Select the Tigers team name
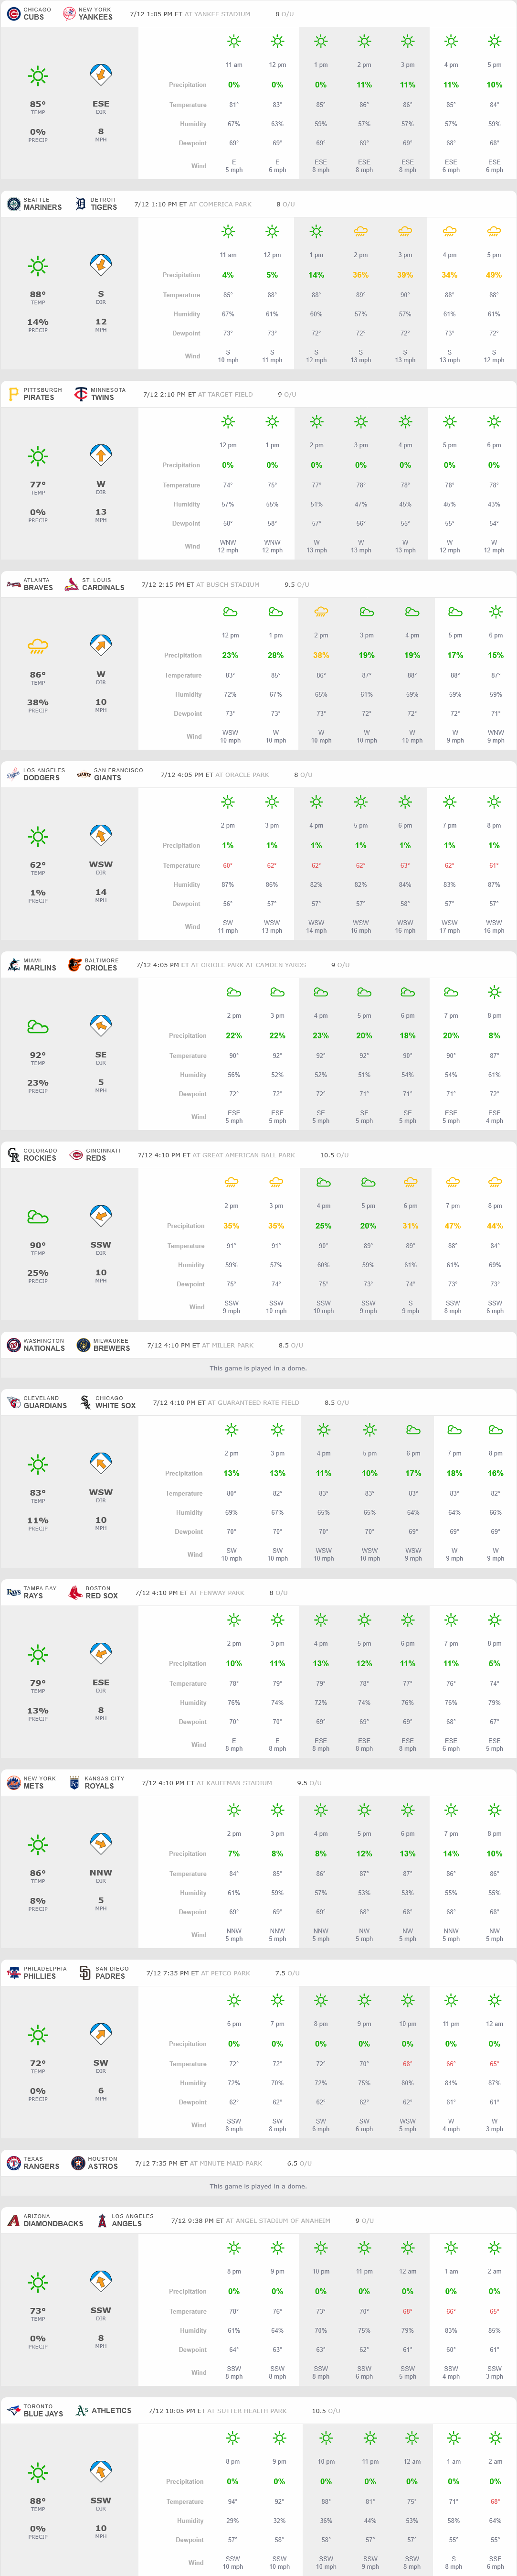This screenshot has height=2576, width=517. coord(104,207)
